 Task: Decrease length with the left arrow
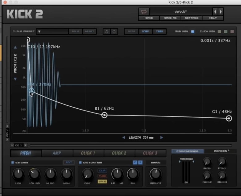124,137
